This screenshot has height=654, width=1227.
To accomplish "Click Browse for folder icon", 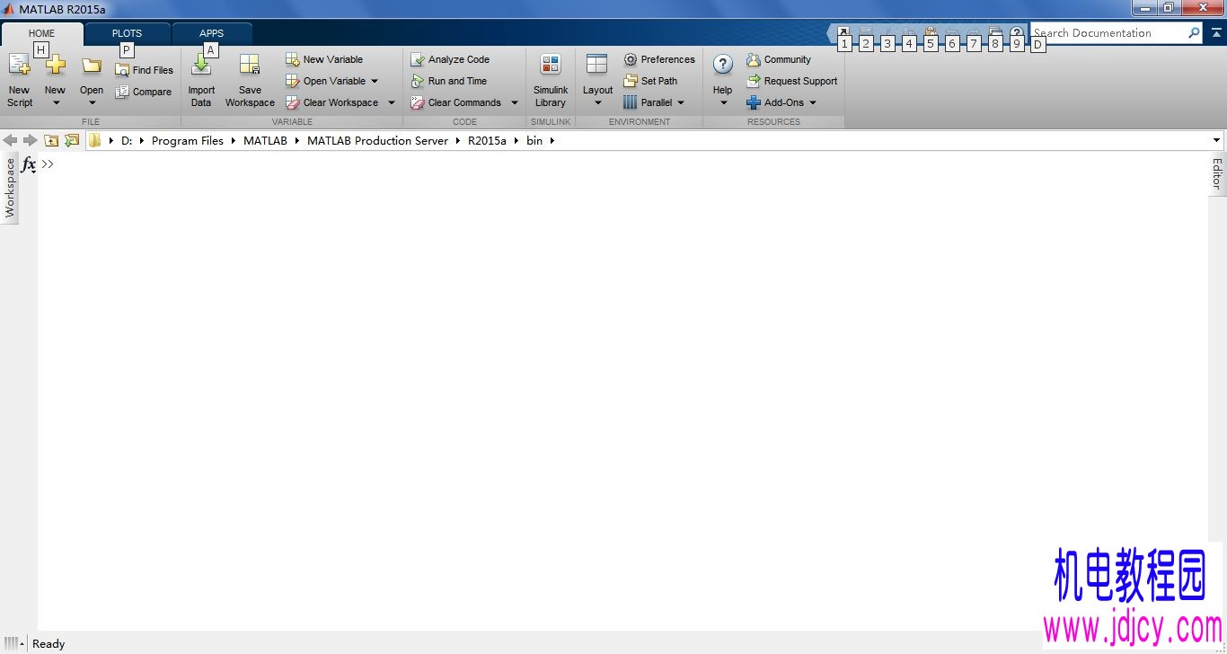I will coord(72,140).
